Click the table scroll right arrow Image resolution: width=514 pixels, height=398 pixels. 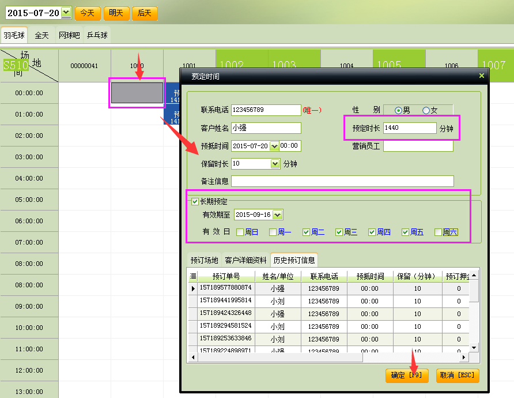click(463, 357)
